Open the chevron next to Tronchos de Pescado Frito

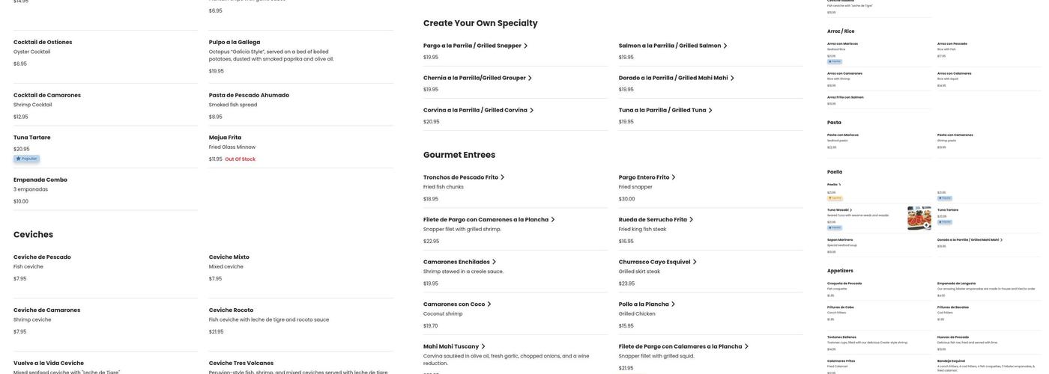point(503,177)
